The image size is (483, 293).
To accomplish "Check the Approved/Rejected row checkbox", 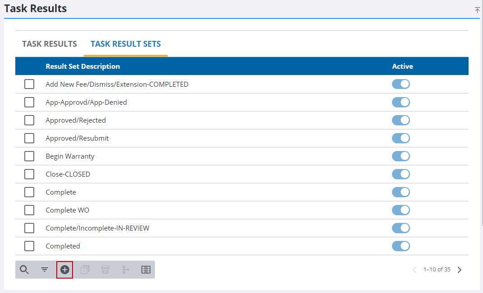I will 29,120.
